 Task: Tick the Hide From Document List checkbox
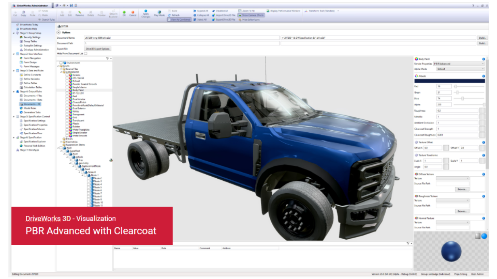pyautogui.click(x=85, y=53)
